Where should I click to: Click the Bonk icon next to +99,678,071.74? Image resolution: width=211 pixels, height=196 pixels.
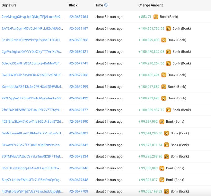(167, 145)
